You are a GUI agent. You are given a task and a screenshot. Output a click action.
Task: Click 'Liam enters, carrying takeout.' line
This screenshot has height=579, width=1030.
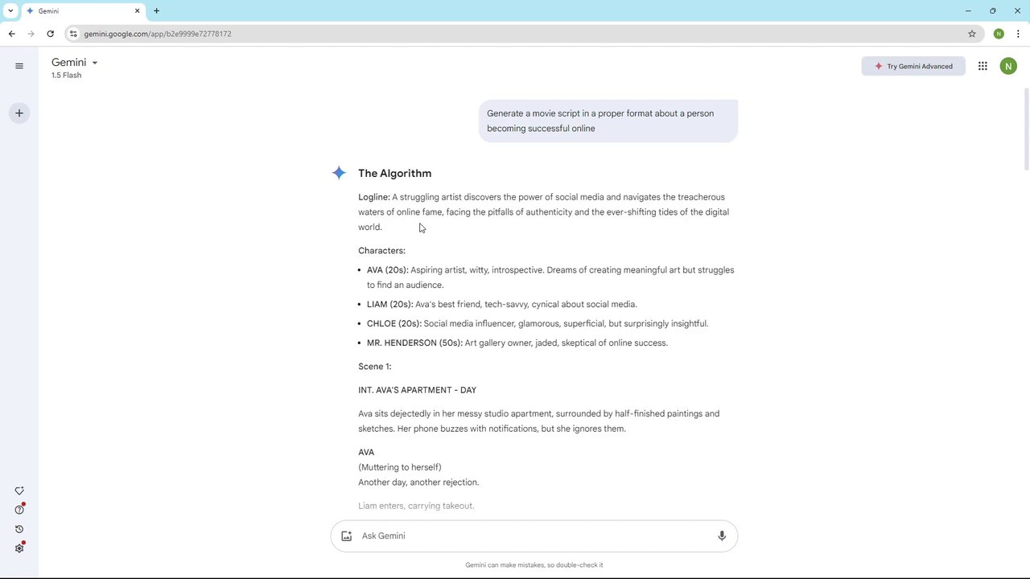[416, 506]
